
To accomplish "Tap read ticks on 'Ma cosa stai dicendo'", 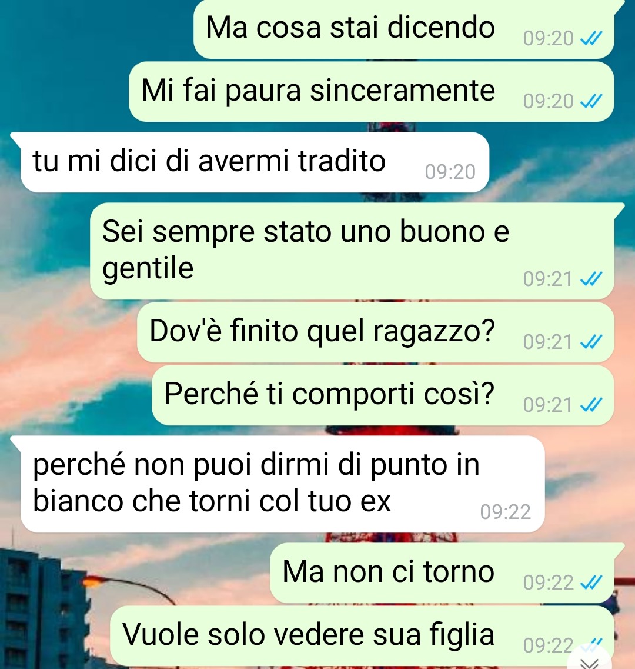I will pyautogui.click(x=591, y=38).
